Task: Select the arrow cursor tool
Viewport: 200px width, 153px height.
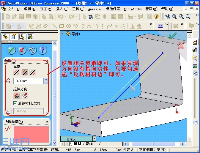Action: (84, 17)
